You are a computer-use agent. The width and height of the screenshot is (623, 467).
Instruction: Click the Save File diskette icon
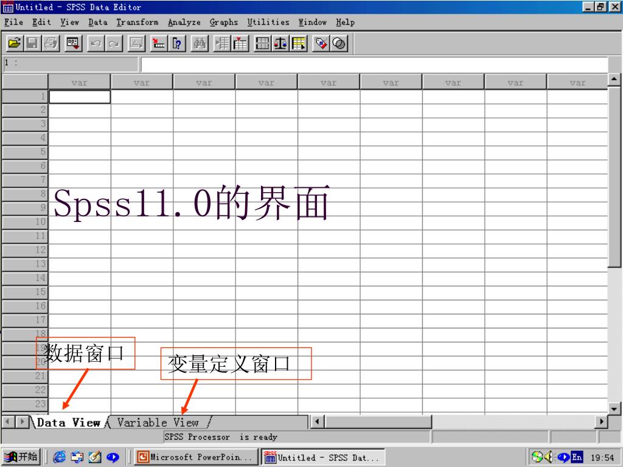pos(33,43)
